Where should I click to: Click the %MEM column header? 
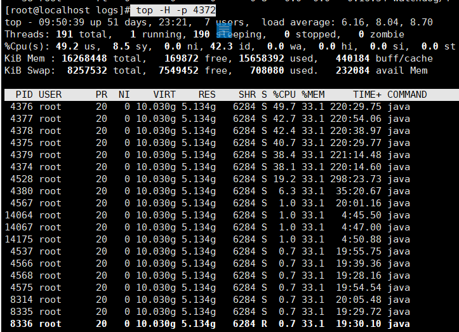point(313,95)
